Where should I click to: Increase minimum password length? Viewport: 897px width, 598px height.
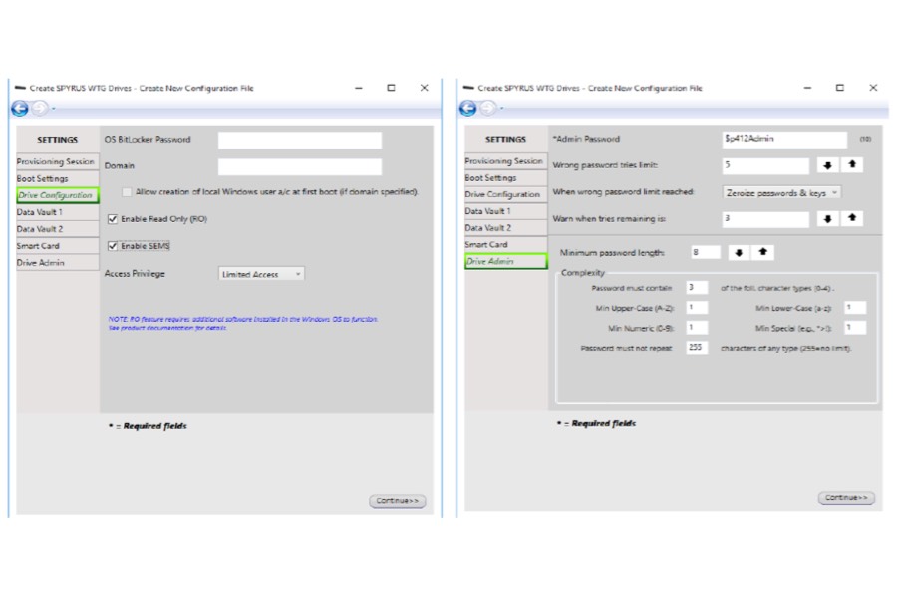coord(763,252)
